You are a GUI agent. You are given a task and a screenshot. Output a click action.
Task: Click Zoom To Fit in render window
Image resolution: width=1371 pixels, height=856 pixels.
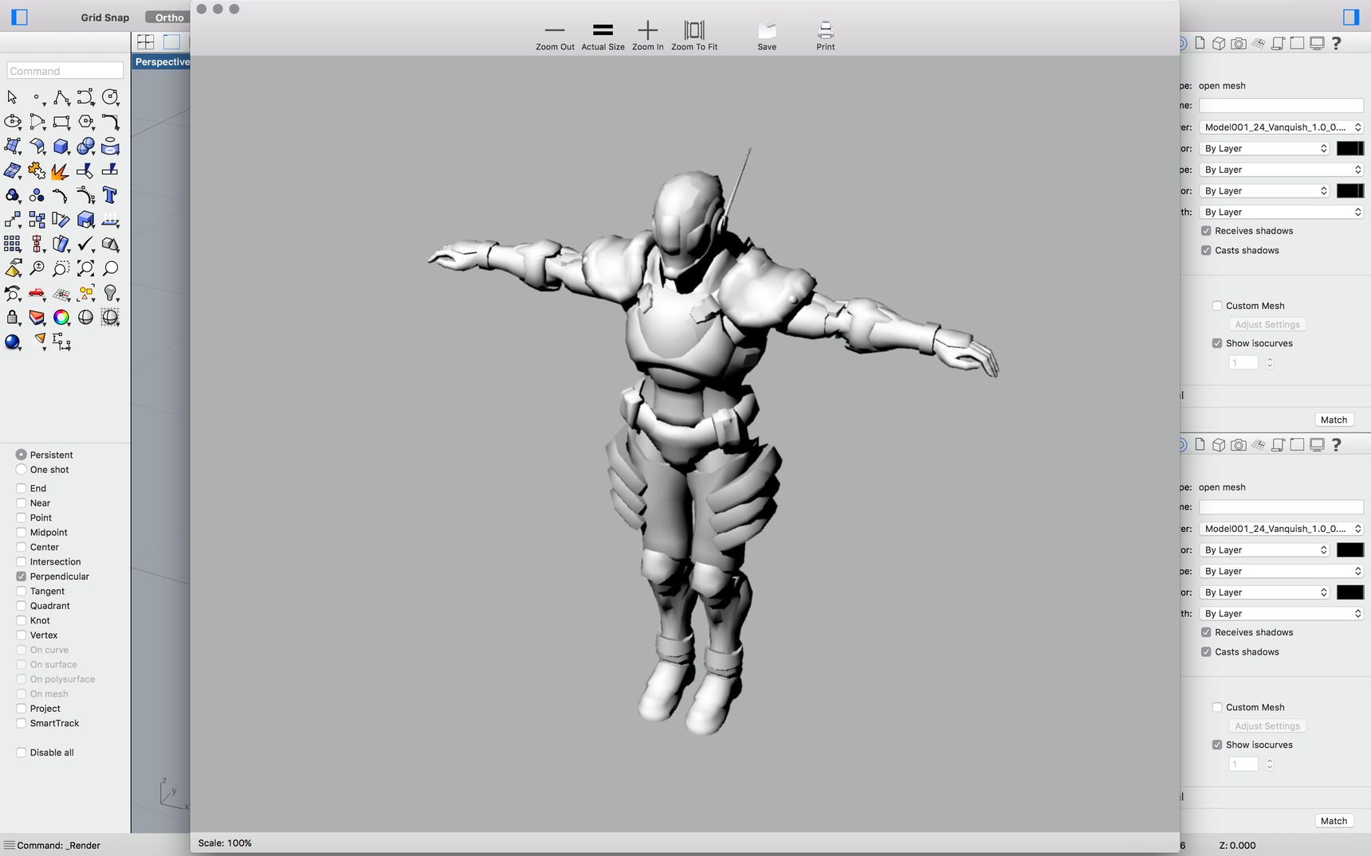point(694,37)
